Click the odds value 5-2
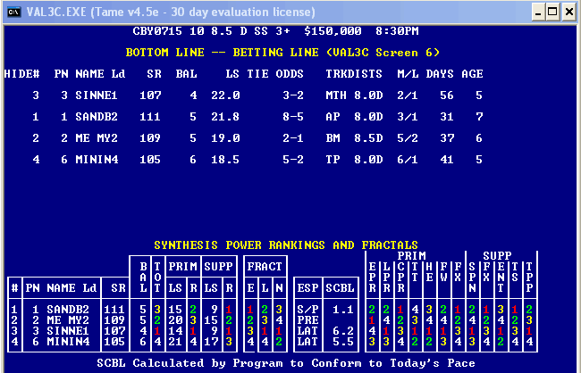Viewport: 581px width, 373px height. tap(293, 160)
